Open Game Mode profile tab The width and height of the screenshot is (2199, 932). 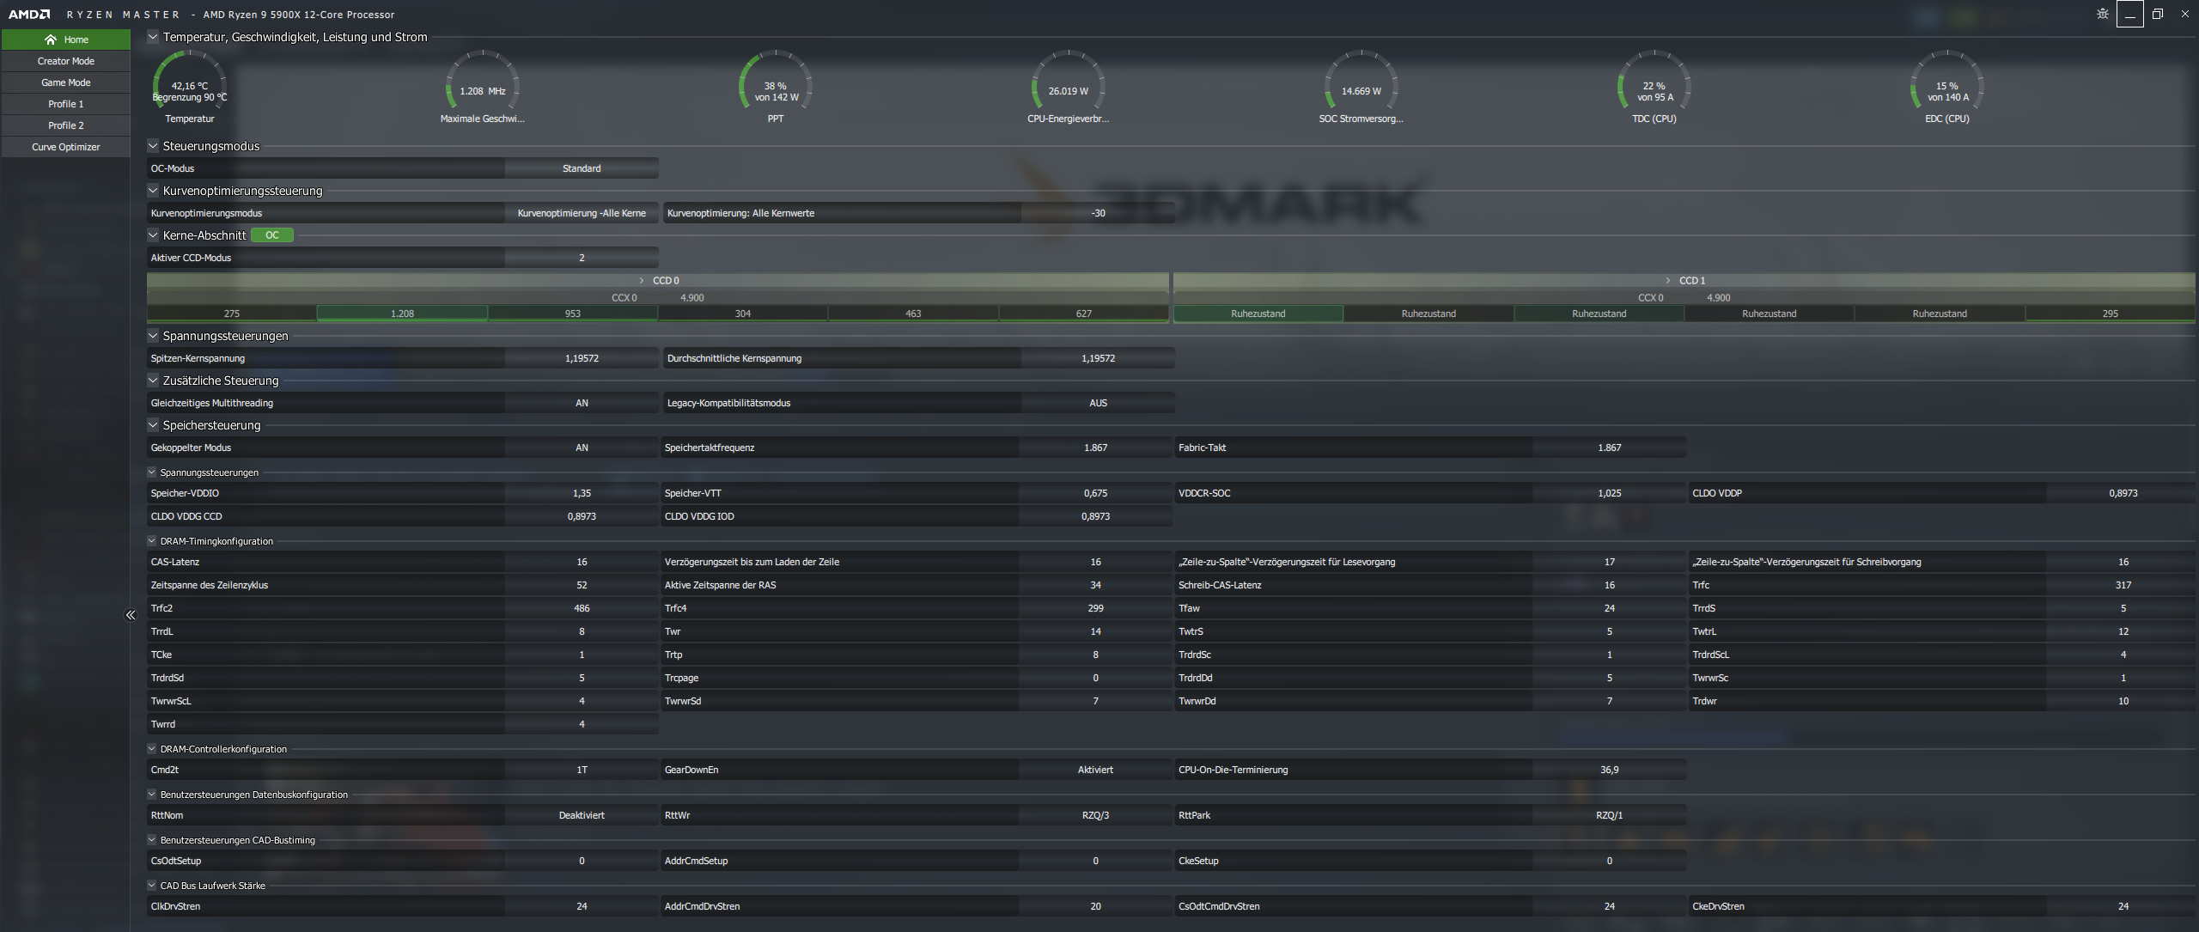click(66, 82)
